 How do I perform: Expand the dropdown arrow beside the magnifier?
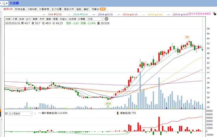point(1,3)
